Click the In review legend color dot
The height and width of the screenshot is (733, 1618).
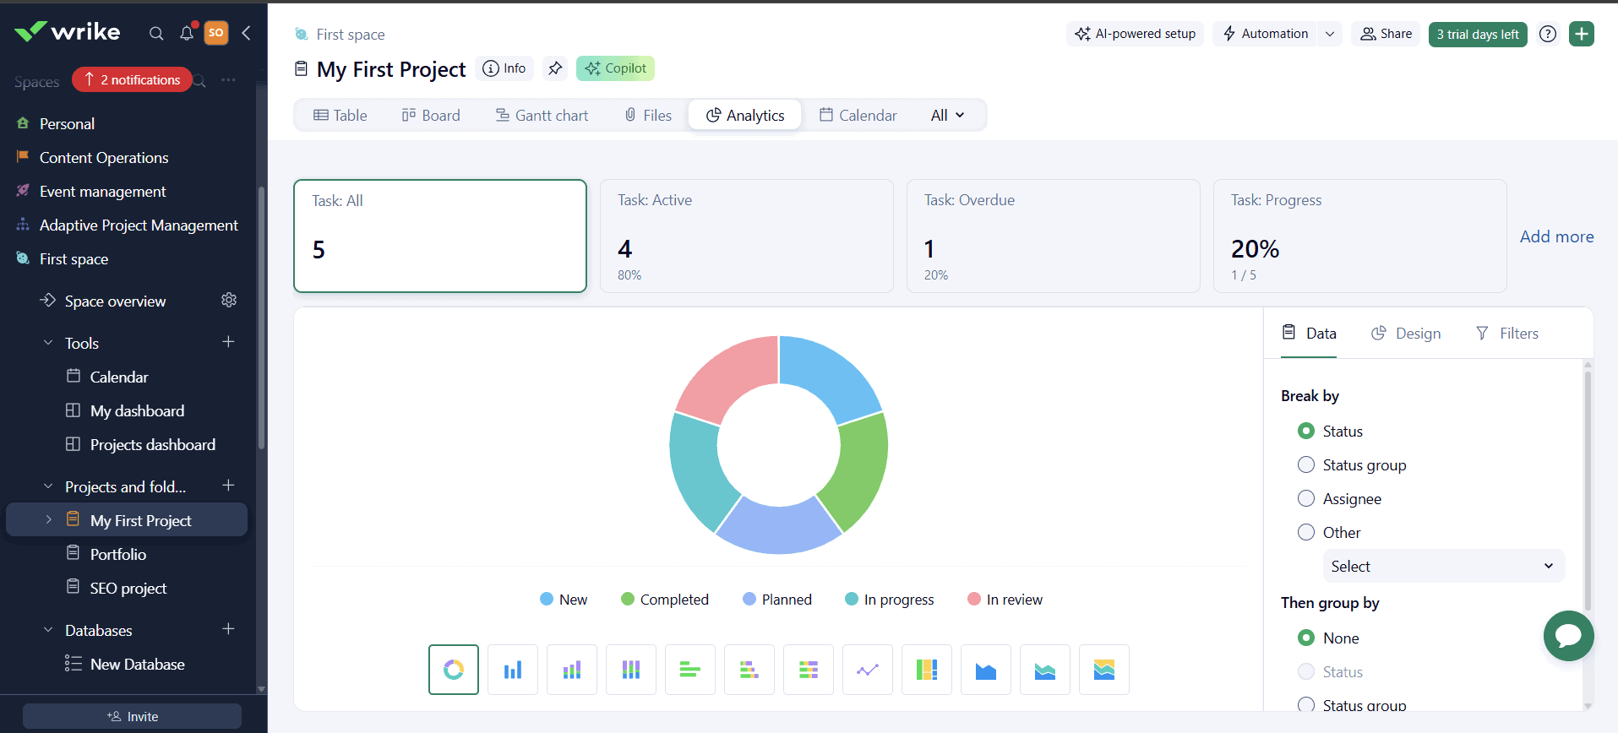973,599
